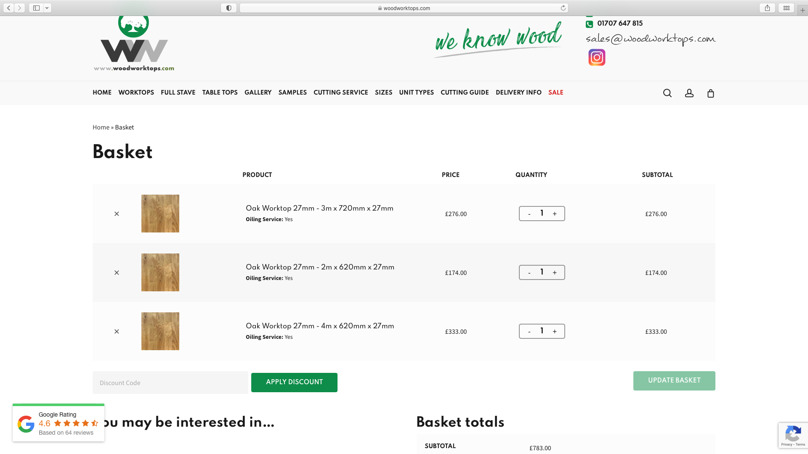Image resolution: width=808 pixels, height=454 pixels.
Task: Open the Instagram profile icon
Action: click(x=597, y=57)
